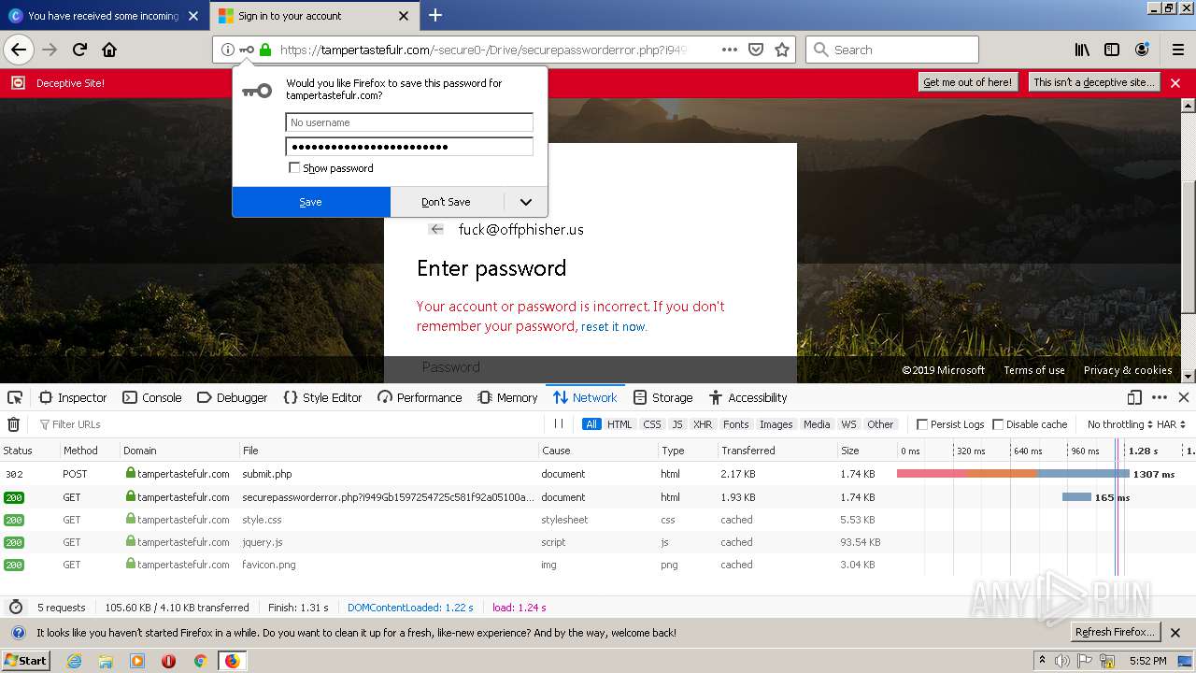Switch to the Style Editor tab

tap(322, 397)
